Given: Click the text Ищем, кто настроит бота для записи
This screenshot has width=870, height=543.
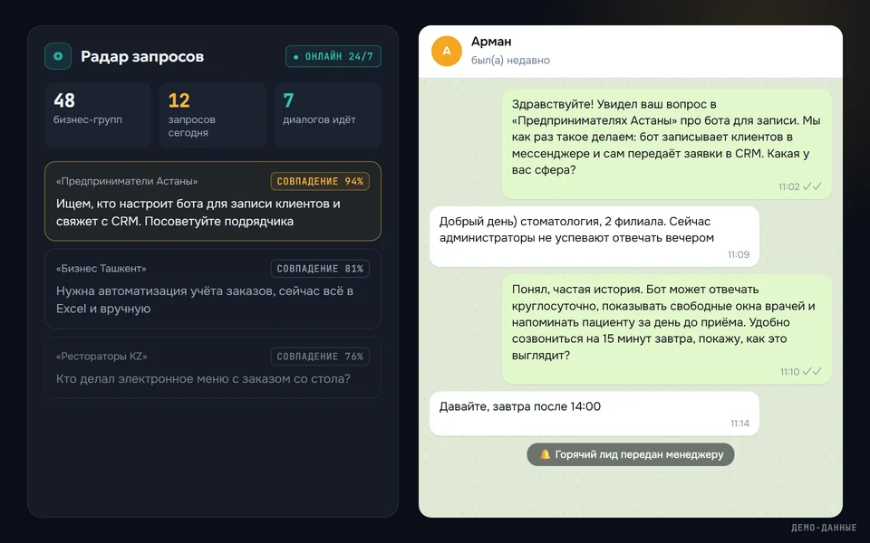Looking at the screenshot, I should [x=198, y=212].
